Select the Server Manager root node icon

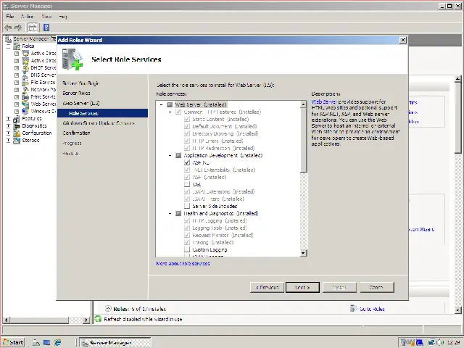(x=9, y=38)
